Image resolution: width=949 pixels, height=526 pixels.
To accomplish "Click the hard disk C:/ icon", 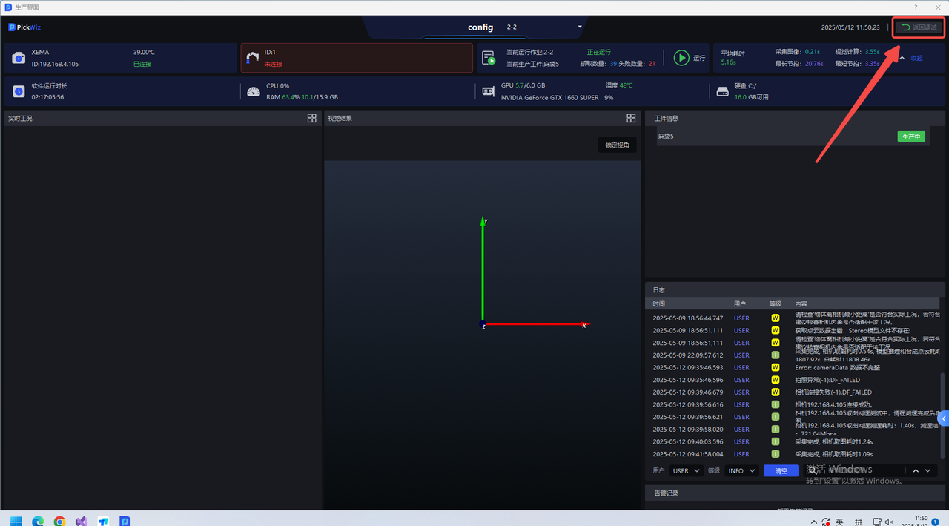I will pos(723,91).
